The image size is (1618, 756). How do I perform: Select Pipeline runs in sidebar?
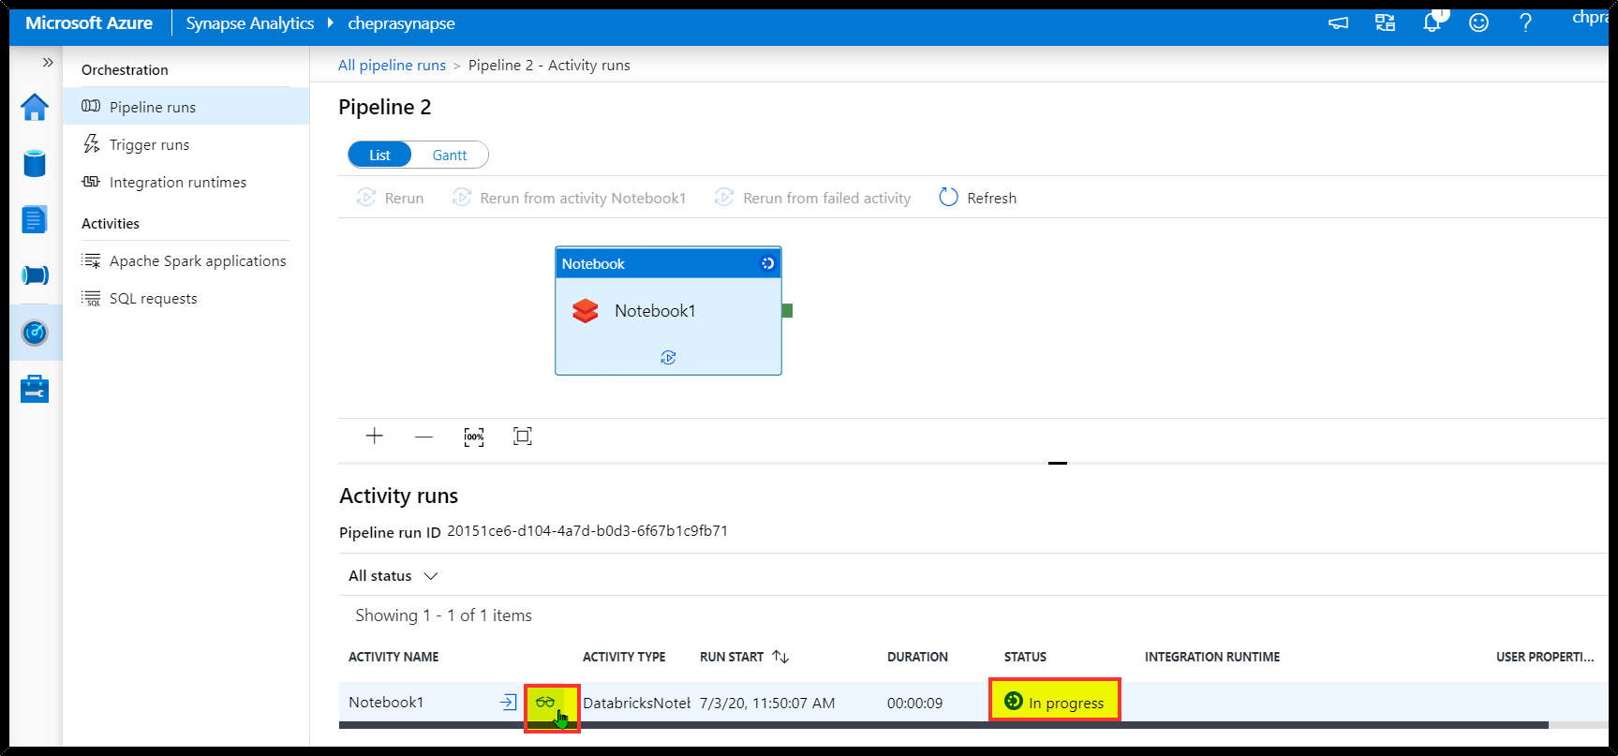click(186, 107)
